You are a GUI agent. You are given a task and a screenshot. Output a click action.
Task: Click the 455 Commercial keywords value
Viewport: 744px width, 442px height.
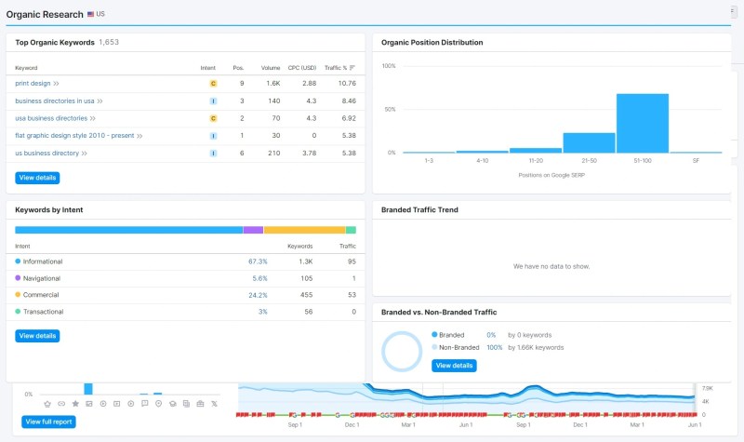[x=307, y=295]
